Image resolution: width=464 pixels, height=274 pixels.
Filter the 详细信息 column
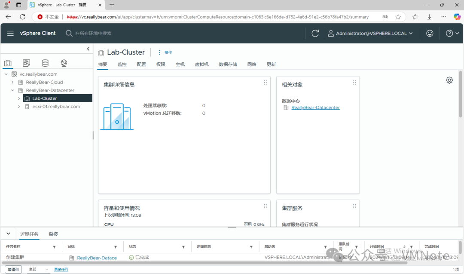click(x=251, y=247)
